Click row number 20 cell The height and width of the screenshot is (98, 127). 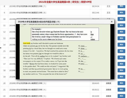(4, 83)
